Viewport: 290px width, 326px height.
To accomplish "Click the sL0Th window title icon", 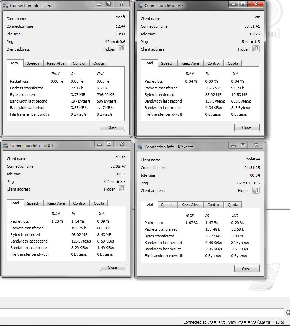I will point(6,146).
